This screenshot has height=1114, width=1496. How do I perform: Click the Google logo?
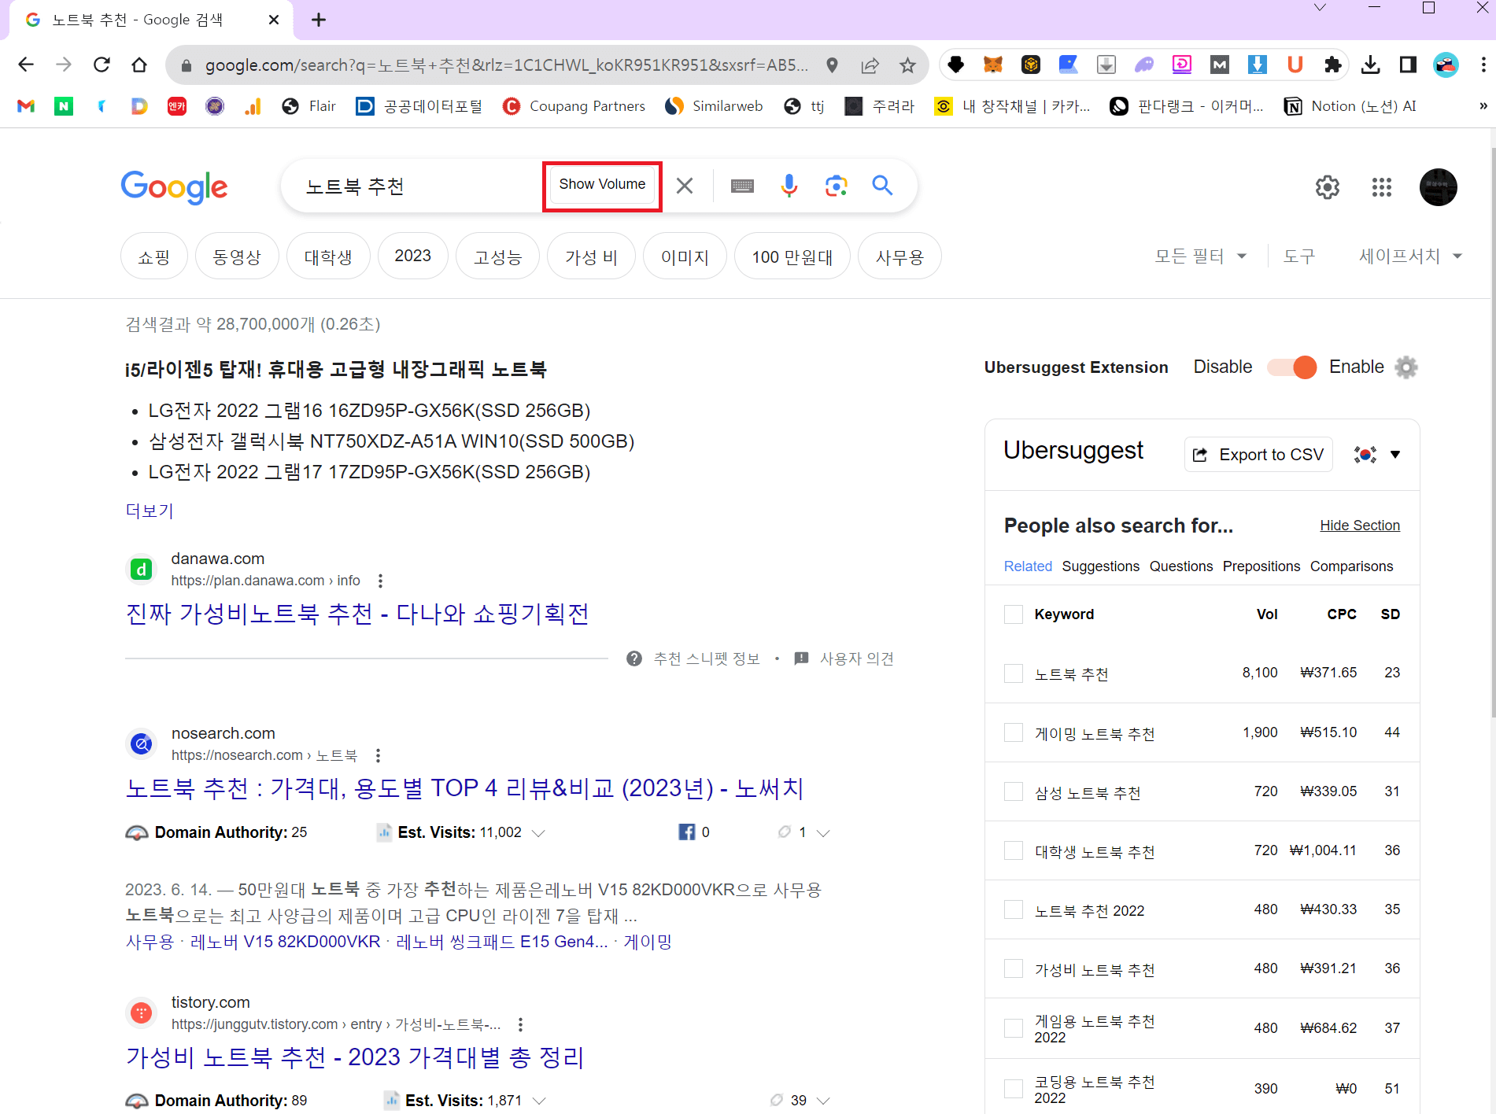coord(174,187)
